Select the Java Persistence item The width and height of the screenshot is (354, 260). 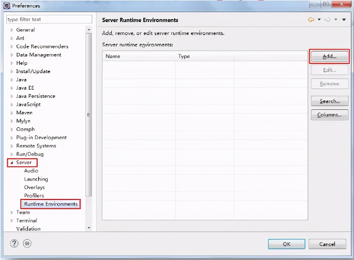pyautogui.click(x=36, y=96)
